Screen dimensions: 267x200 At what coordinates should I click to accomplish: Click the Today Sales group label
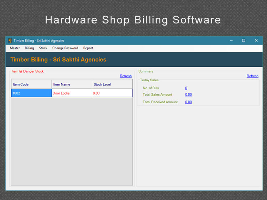(149, 80)
